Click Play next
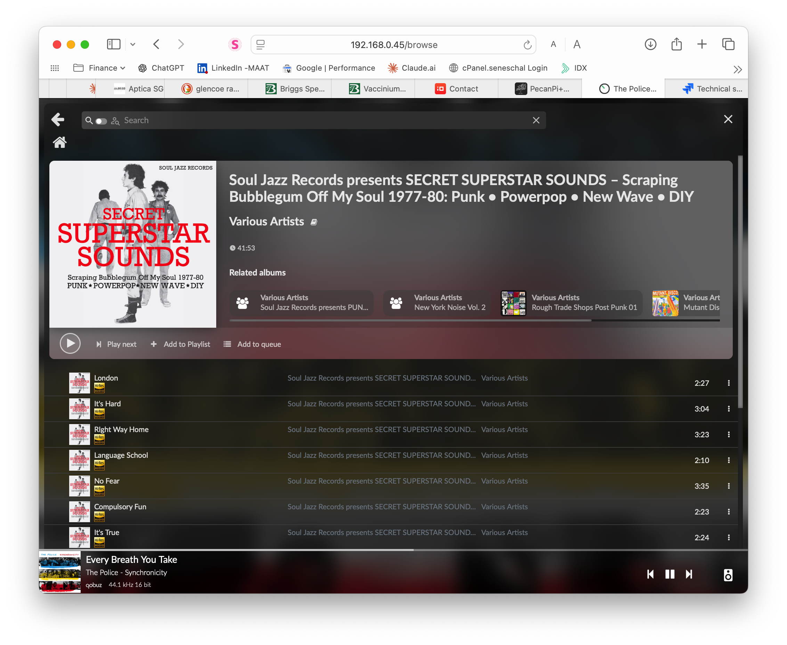Viewport: 787px width, 645px height. [116, 344]
